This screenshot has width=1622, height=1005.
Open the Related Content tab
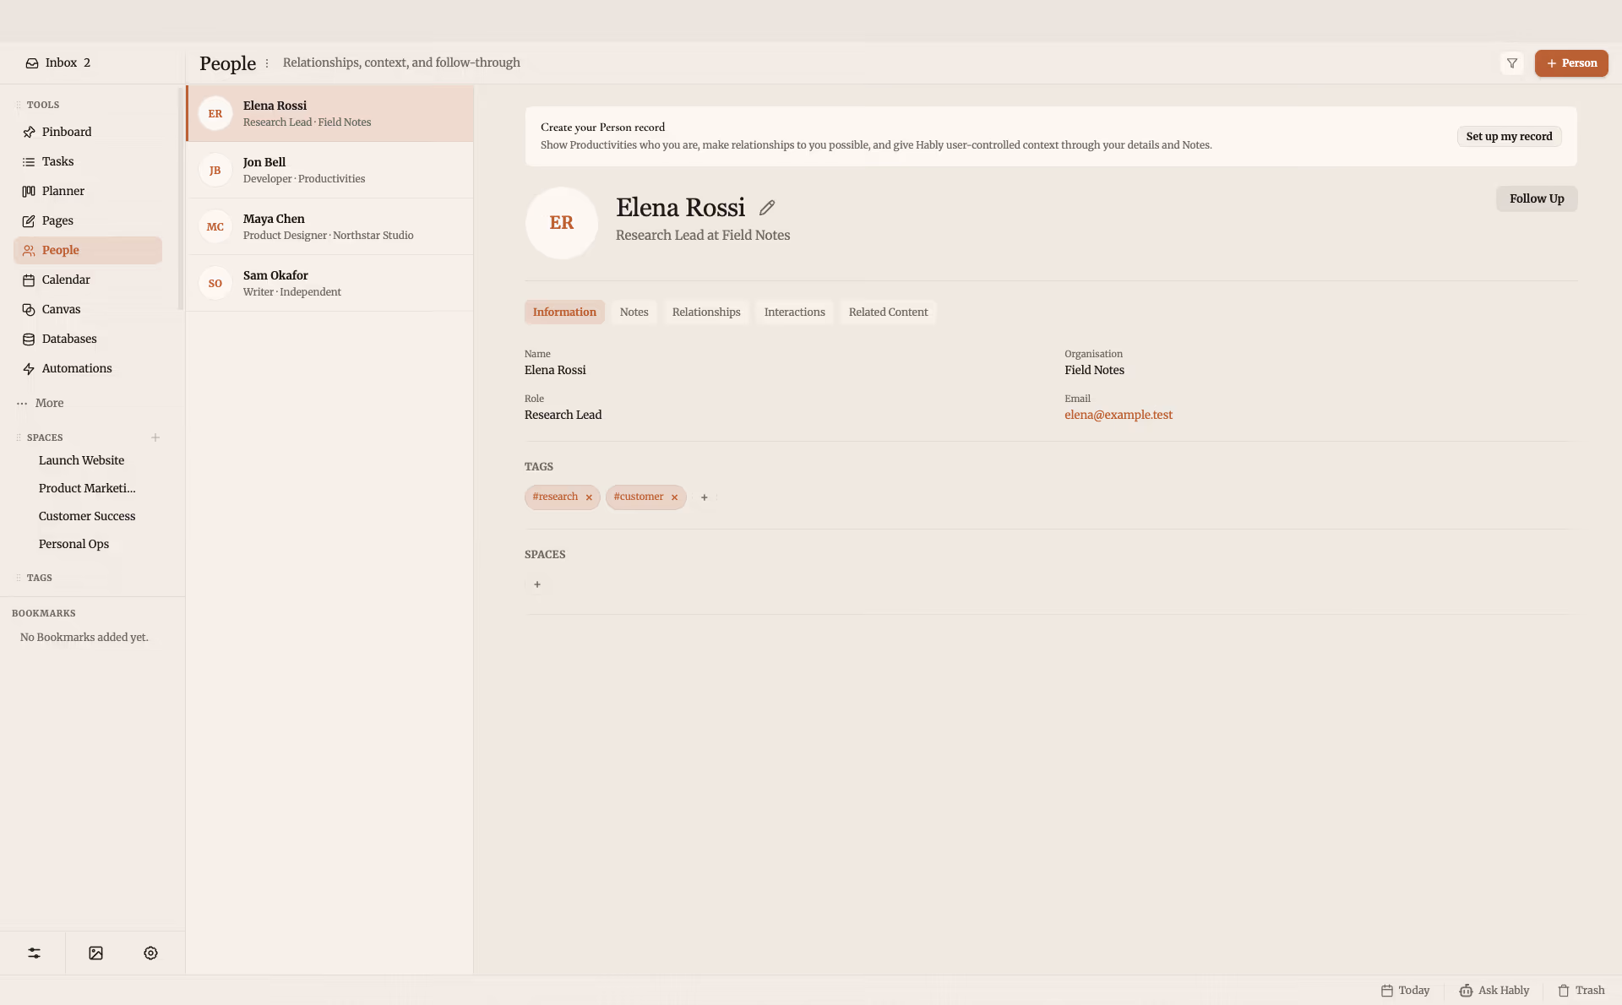point(888,312)
